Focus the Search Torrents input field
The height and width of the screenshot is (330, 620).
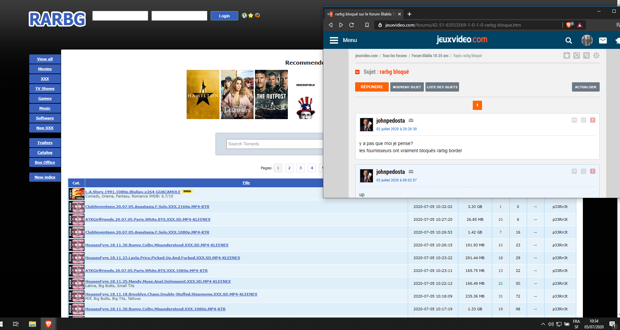275,144
